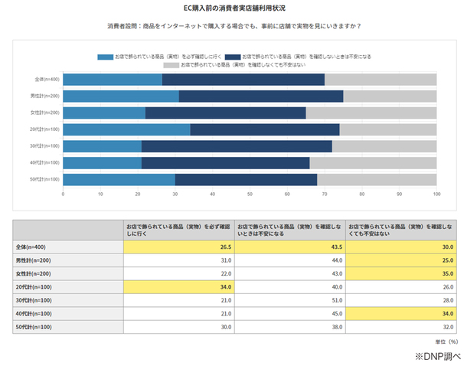Click the ※DNP調べ source note
Viewport: 467px width, 366px height.
(436, 355)
